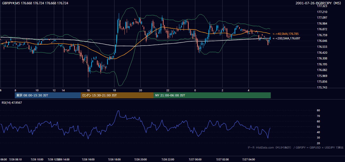Click the 176.308 price axis label
Viewport: 345px width, 162px height.
click(322, 58)
